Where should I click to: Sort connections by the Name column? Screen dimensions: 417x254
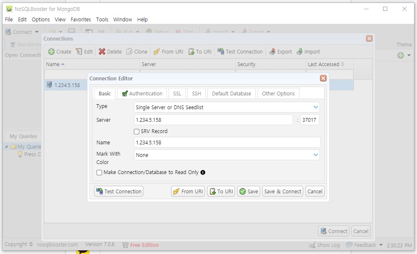[x=92, y=64]
